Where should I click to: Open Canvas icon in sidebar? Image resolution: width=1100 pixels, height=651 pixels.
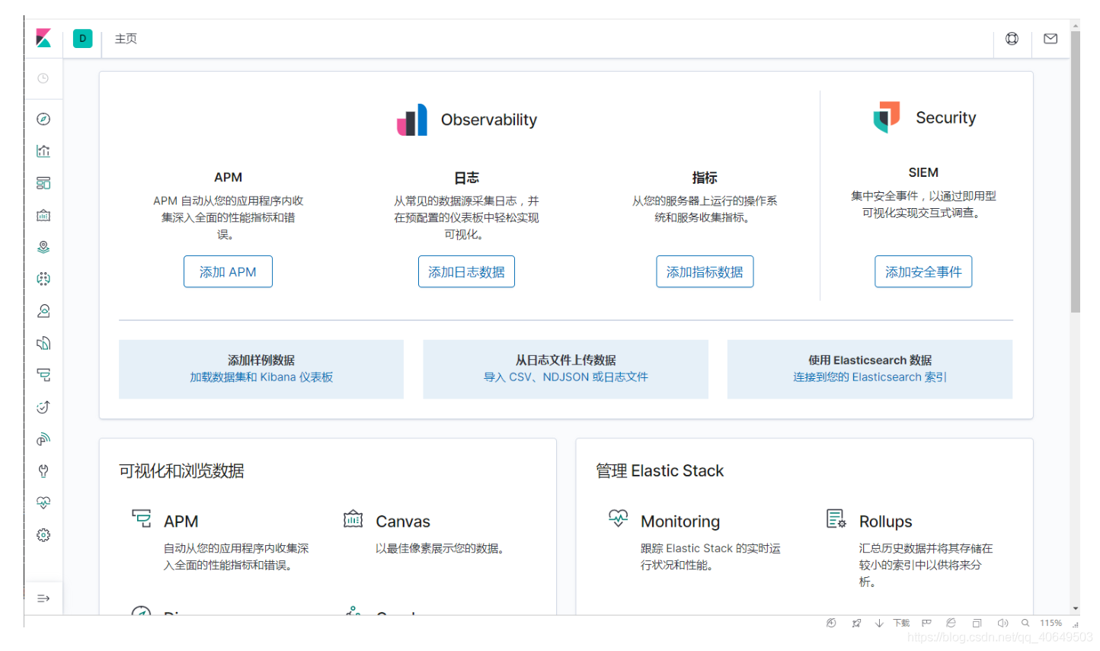(x=43, y=215)
